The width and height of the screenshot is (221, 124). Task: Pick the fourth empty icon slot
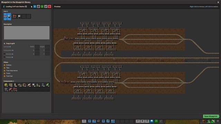(x=28, y=17)
